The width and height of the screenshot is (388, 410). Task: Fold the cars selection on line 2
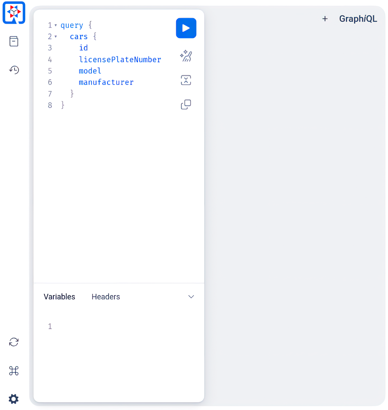coord(56,37)
